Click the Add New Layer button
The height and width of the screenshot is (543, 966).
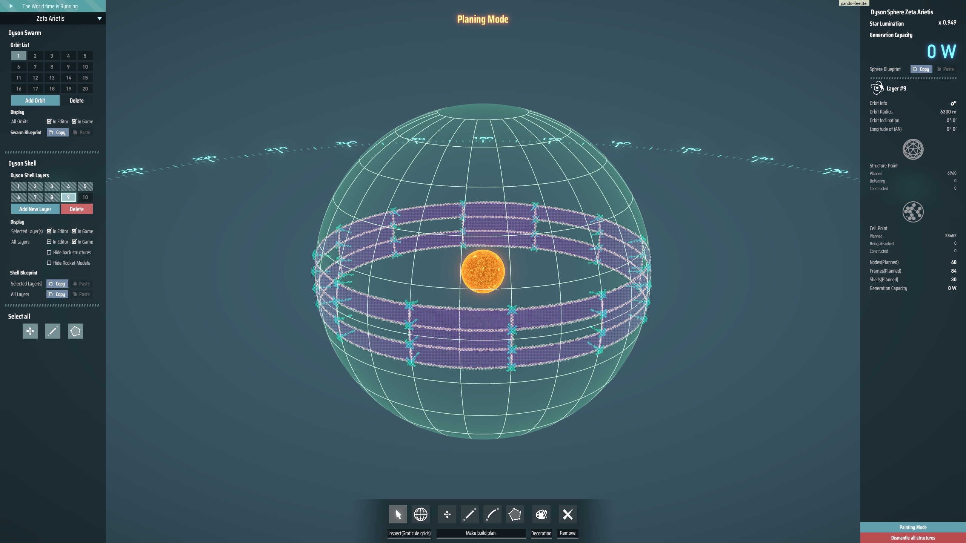pyautogui.click(x=35, y=209)
